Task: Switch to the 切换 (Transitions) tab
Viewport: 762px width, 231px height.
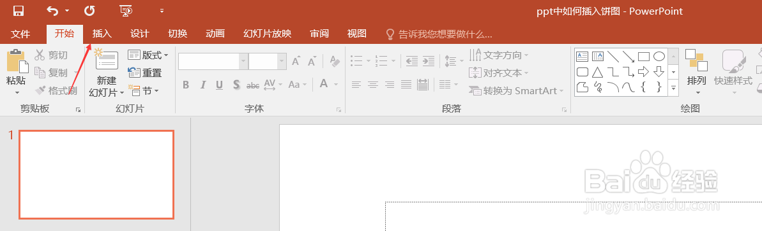Action: tap(178, 34)
